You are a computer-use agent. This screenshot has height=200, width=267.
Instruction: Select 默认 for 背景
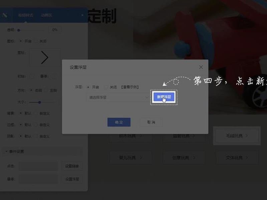[x=21, y=113]
